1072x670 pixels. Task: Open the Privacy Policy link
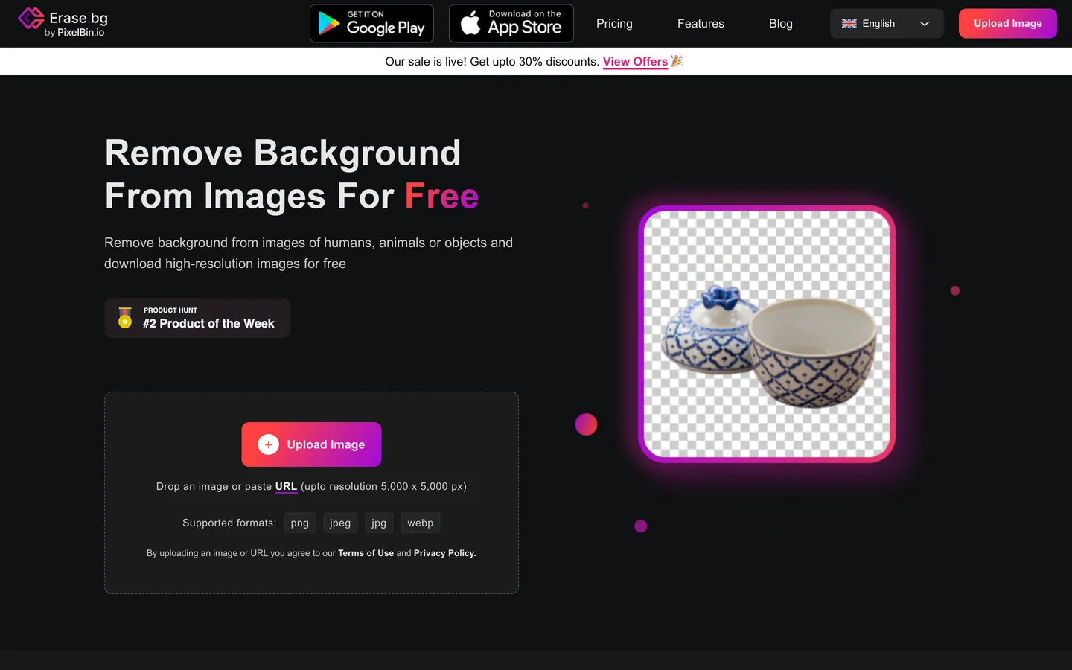coord(444,553)
